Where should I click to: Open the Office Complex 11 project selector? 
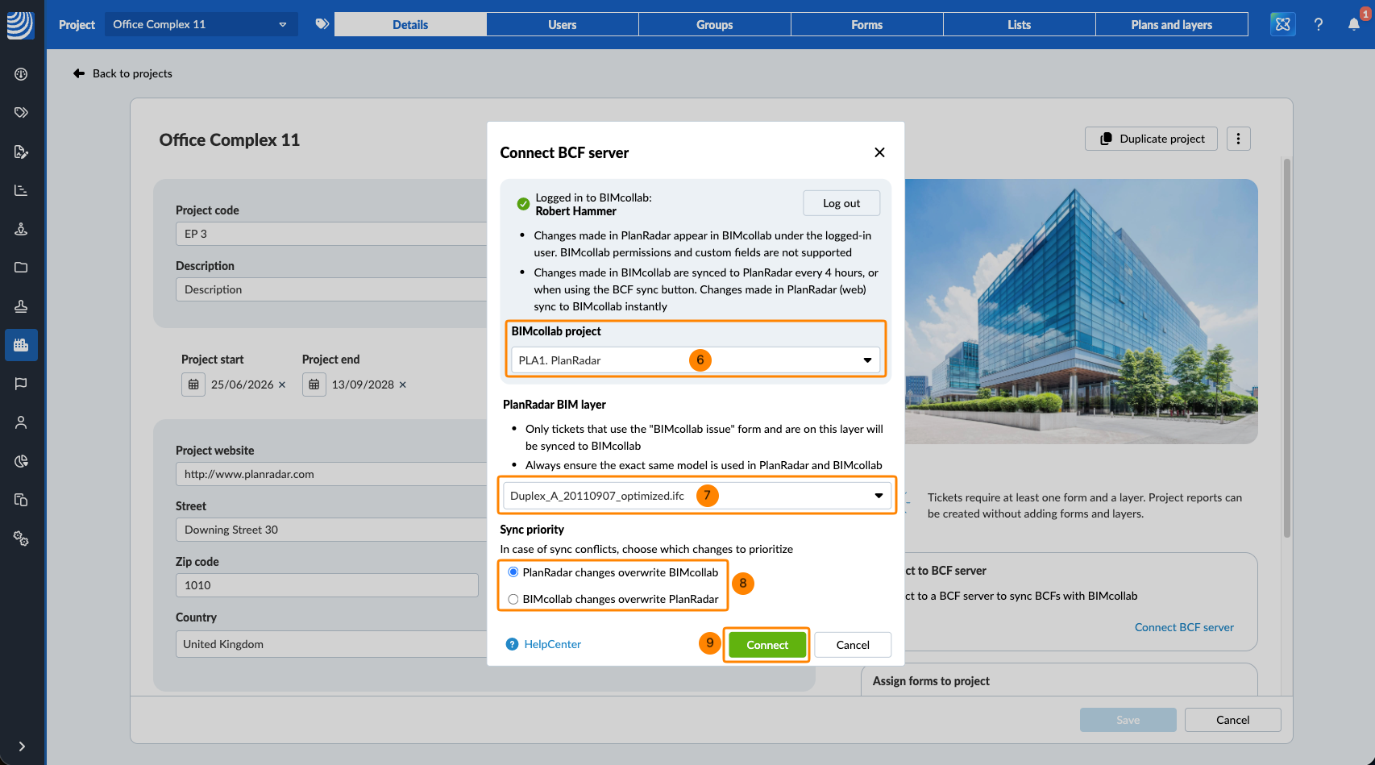click(x=201, y=24)
